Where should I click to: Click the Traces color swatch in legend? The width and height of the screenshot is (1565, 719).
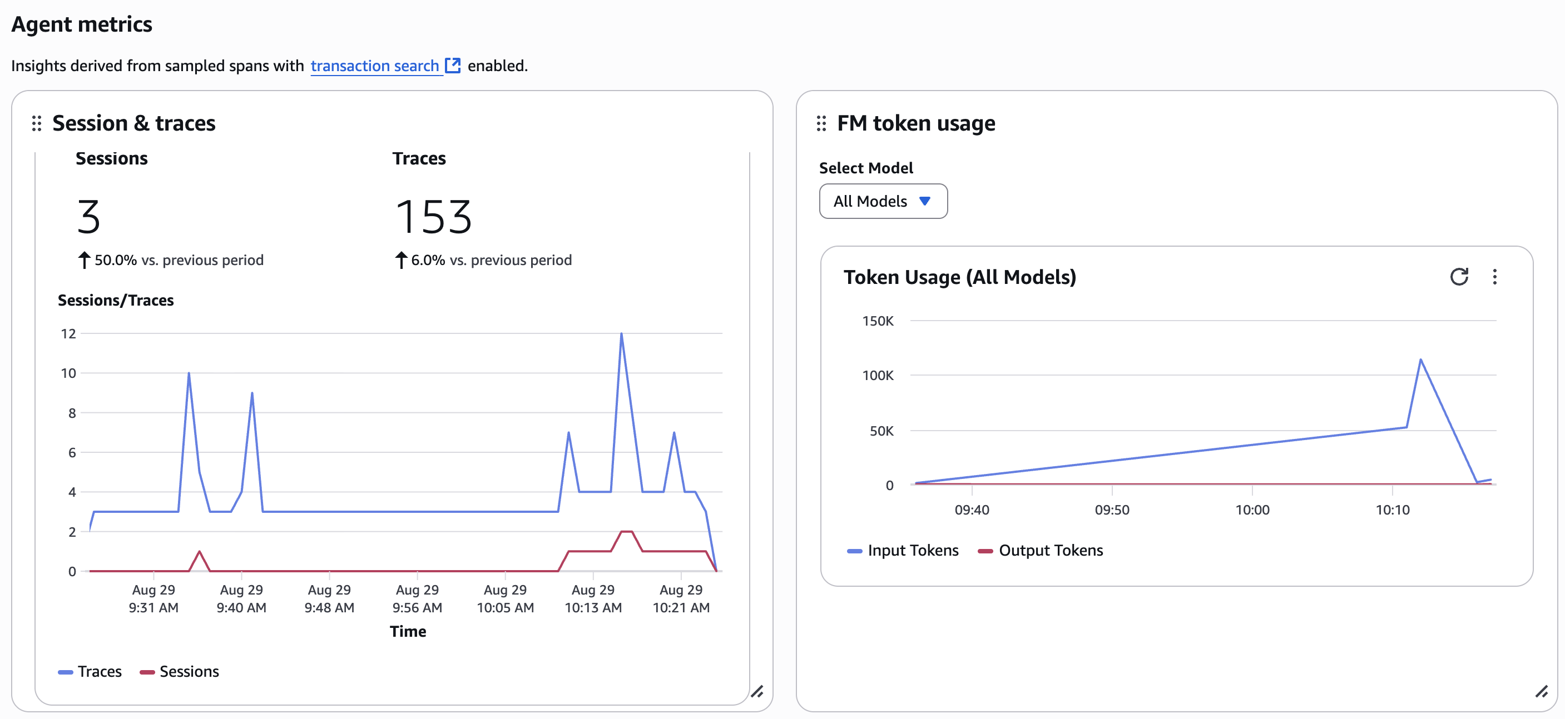pos(65,672)
